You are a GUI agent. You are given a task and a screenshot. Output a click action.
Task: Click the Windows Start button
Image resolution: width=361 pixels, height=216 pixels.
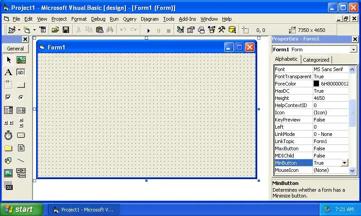click(x=21, y=209)
